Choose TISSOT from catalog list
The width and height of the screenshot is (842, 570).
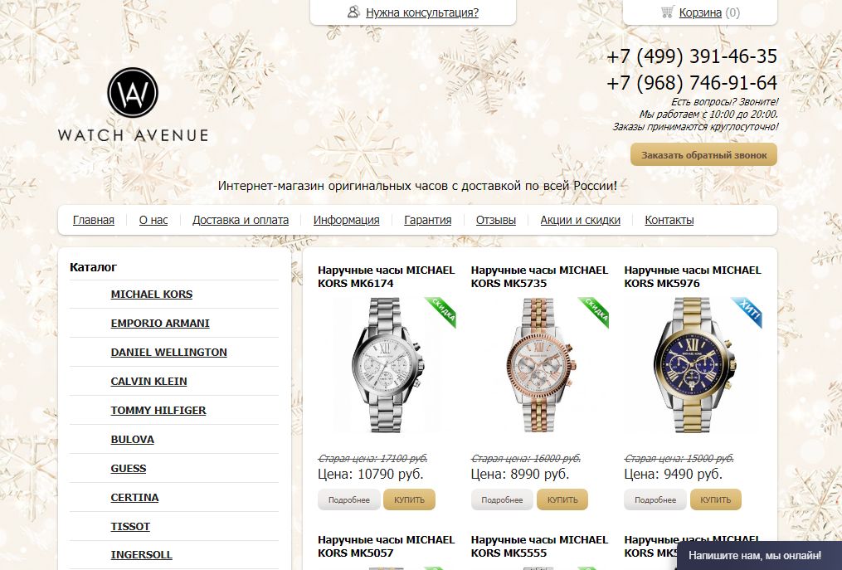click(130, 526)
